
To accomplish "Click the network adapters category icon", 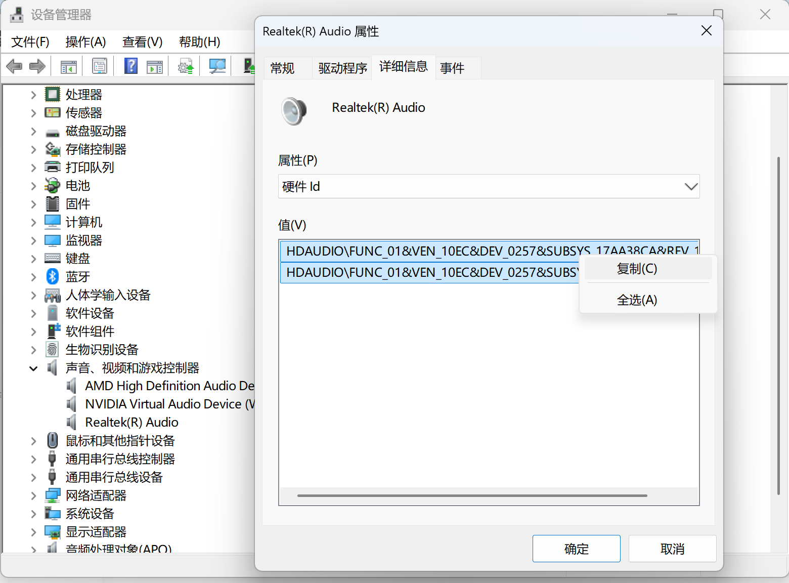I will coord(53,495).
